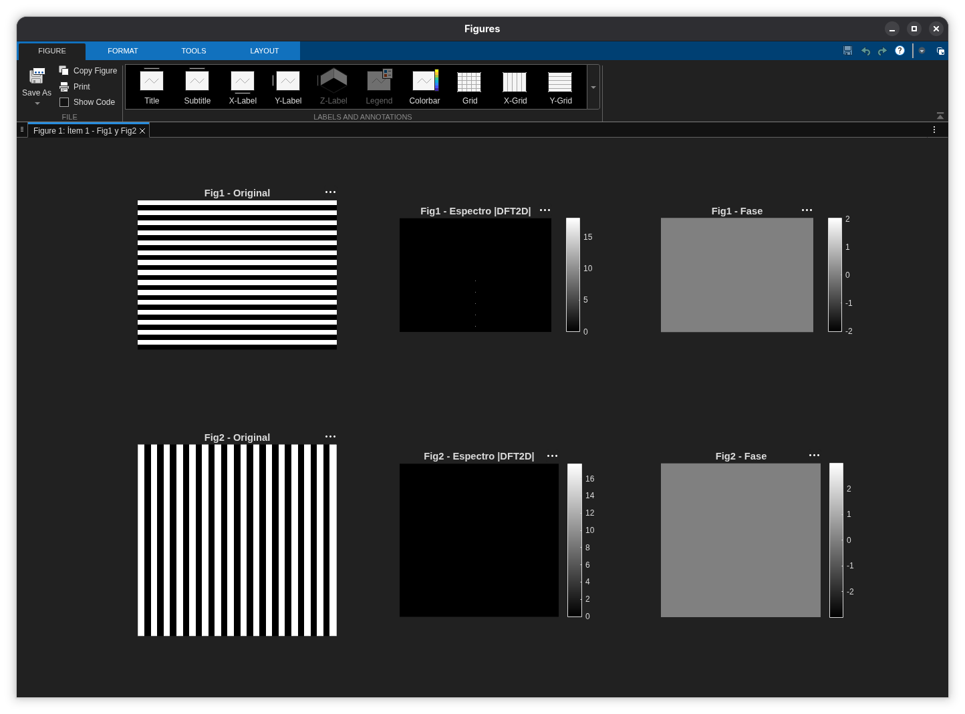Viewport: 965px width, 714px height.
Task: Toggle the Colorbar annotation
Action: tap(424, 87)
